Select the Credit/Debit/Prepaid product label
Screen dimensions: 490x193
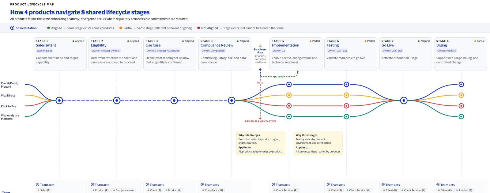pos(9,85)
